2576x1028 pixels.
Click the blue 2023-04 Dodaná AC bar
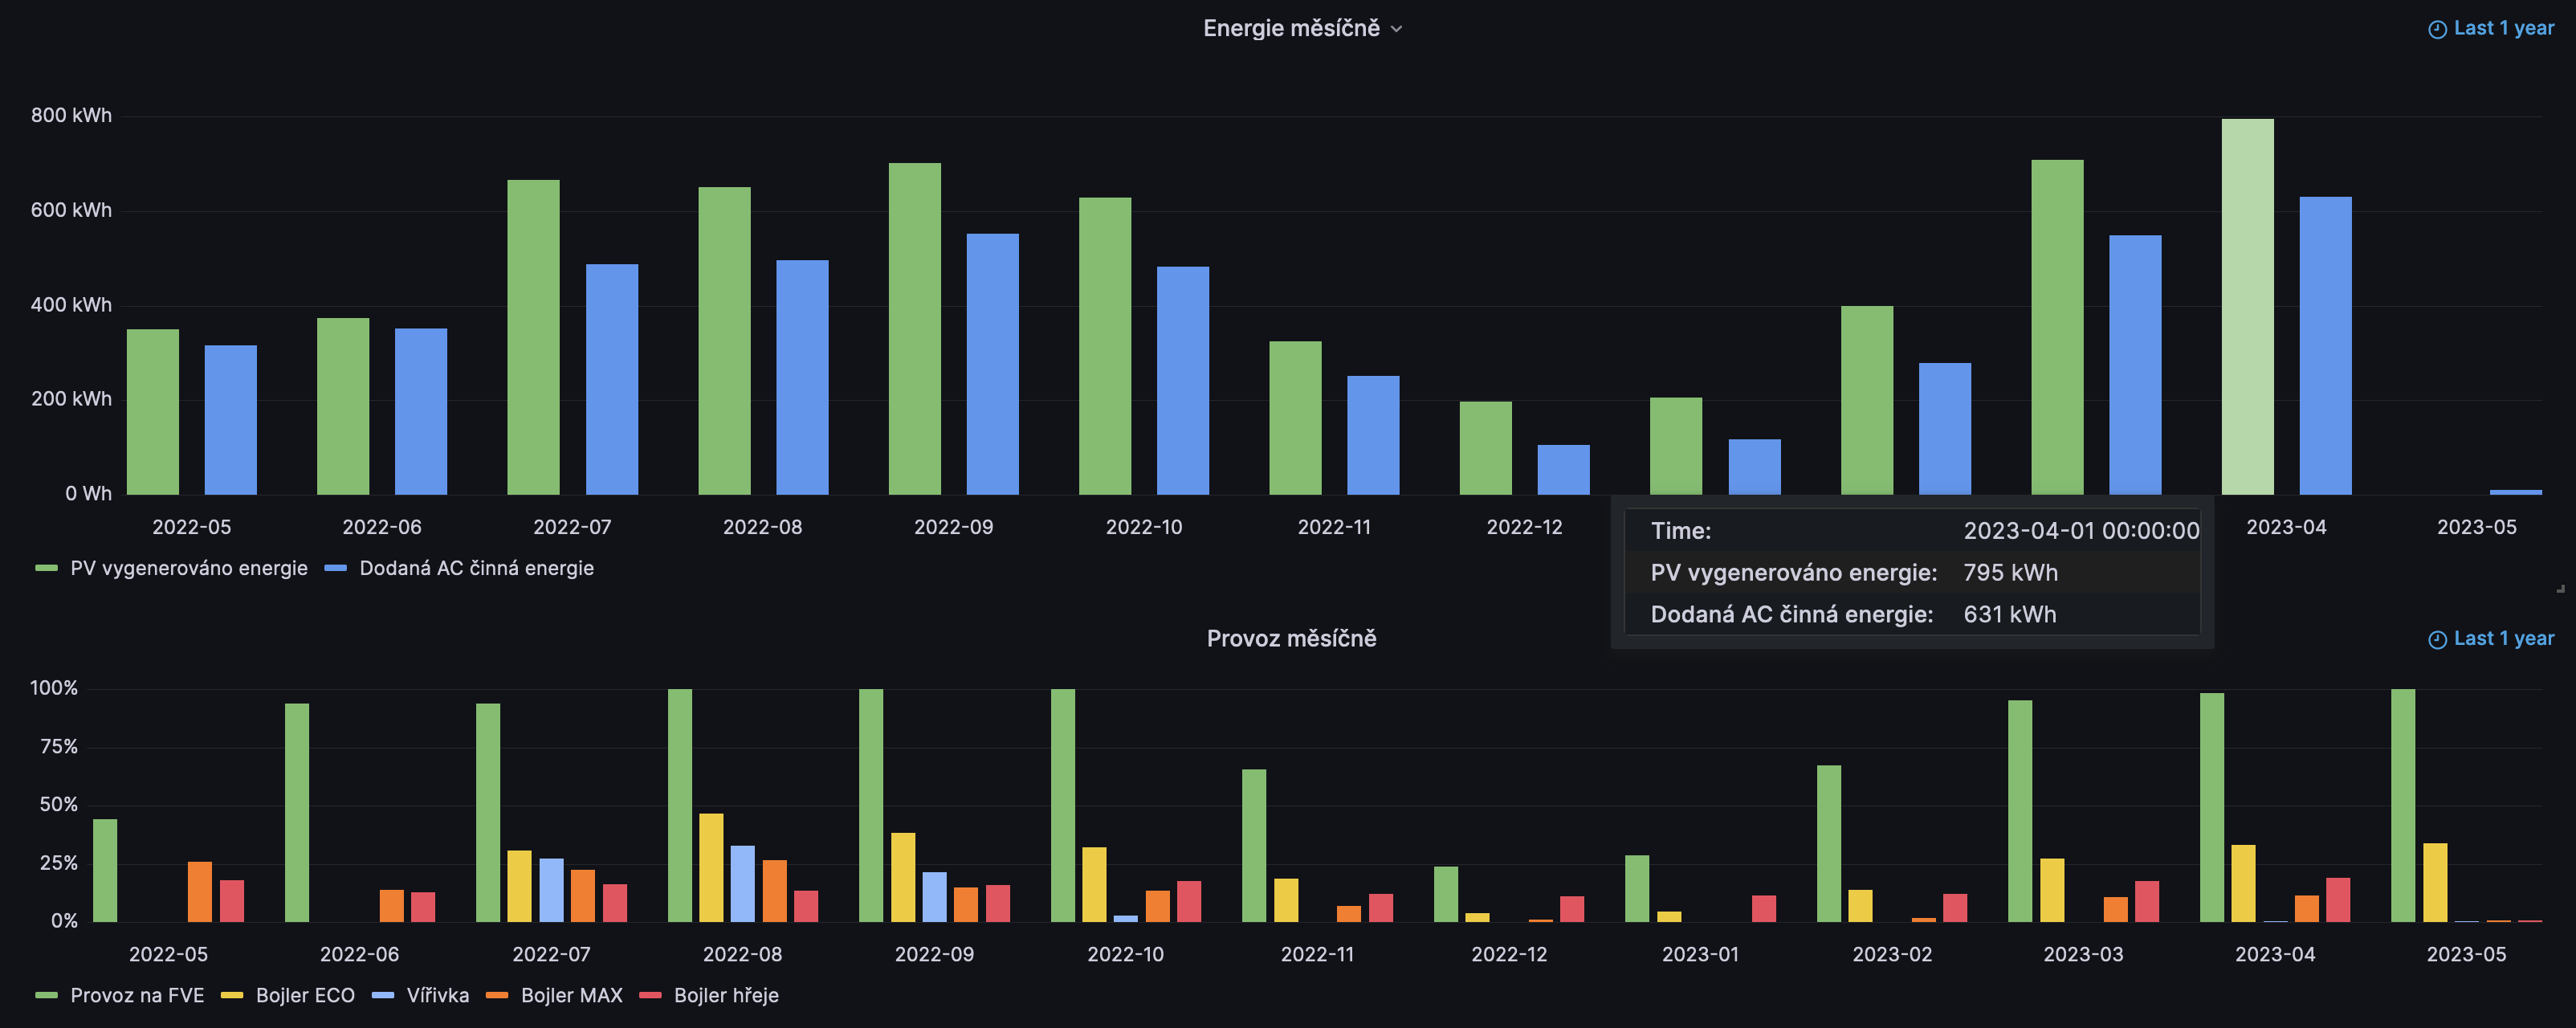click(x=2325, y=345)
